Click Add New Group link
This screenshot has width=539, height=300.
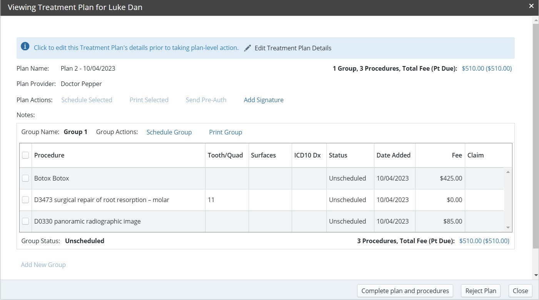coord(43,265)
